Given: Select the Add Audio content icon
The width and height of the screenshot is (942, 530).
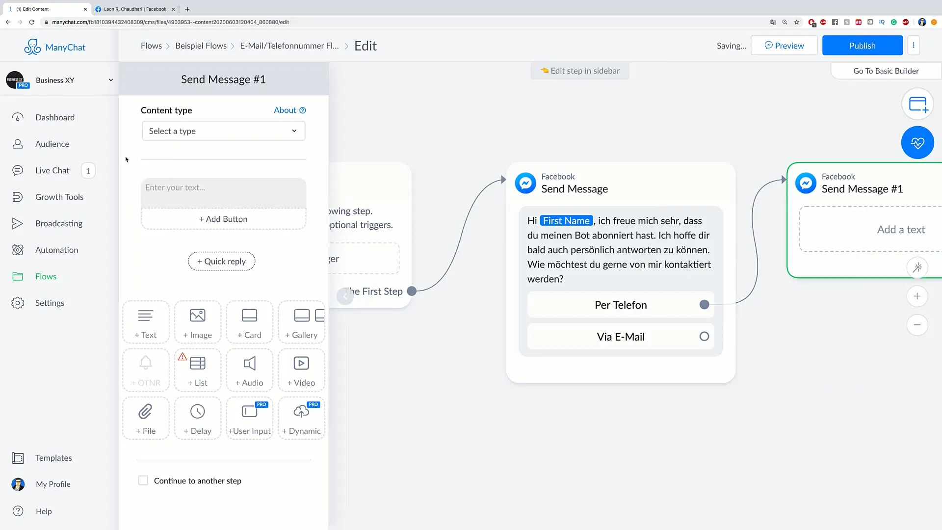Looking at the screenshot, I should tap(250, 370).
